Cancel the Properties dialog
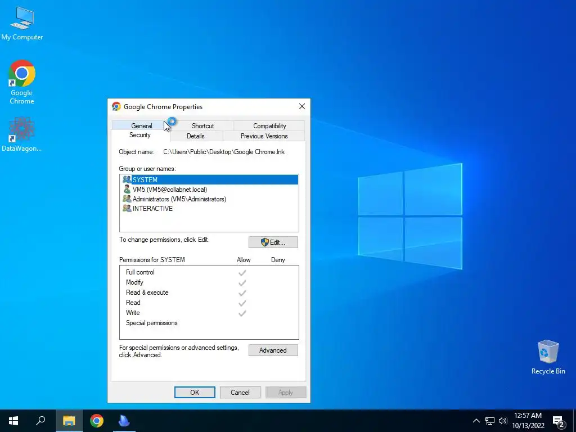Image resolution: width=576 pixels, height=432 pixels. (240, 392)
